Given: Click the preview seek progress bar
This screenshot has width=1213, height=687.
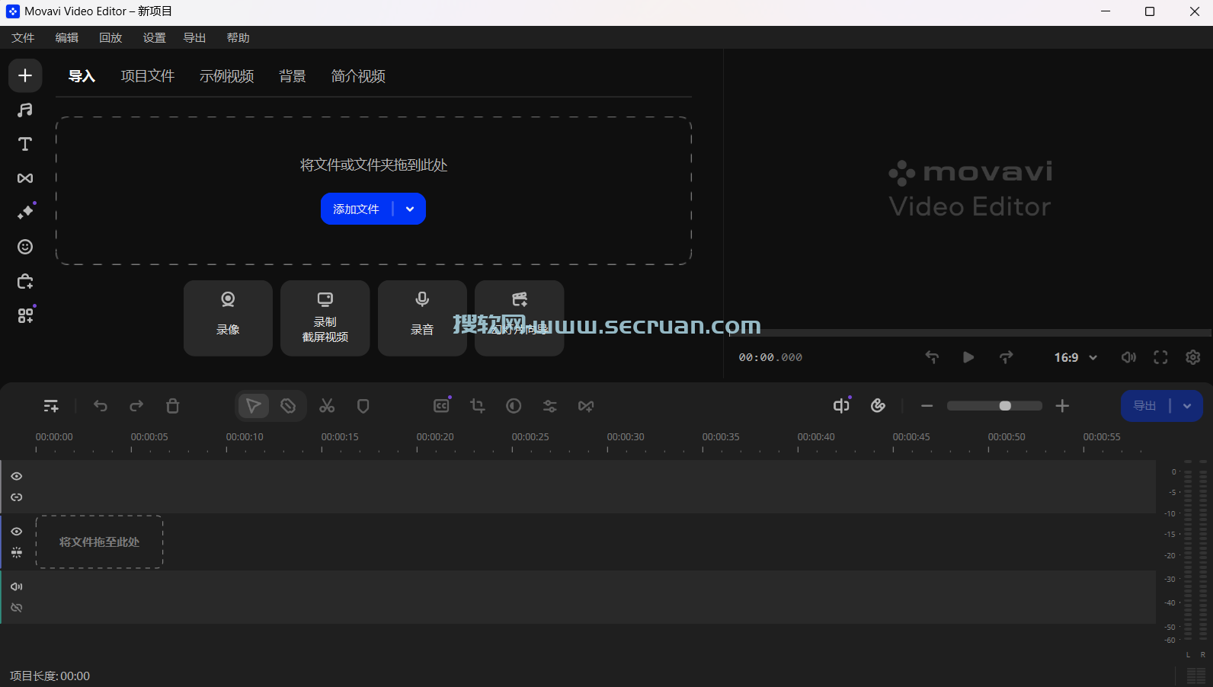Looking at the screenshot, I should [971, 333].
